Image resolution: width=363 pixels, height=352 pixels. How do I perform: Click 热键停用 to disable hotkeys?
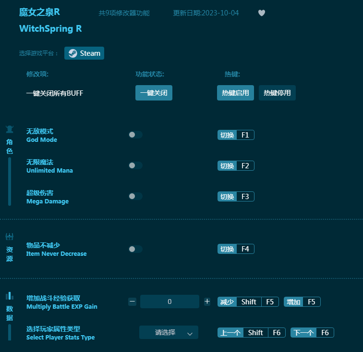[277, 93]
